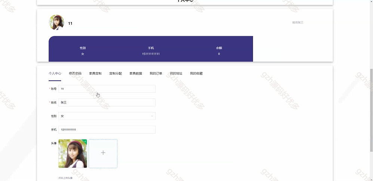Open the 我的订单 tab
The width and height of the screenshot is (373, 181).
[x=156, y=73]
